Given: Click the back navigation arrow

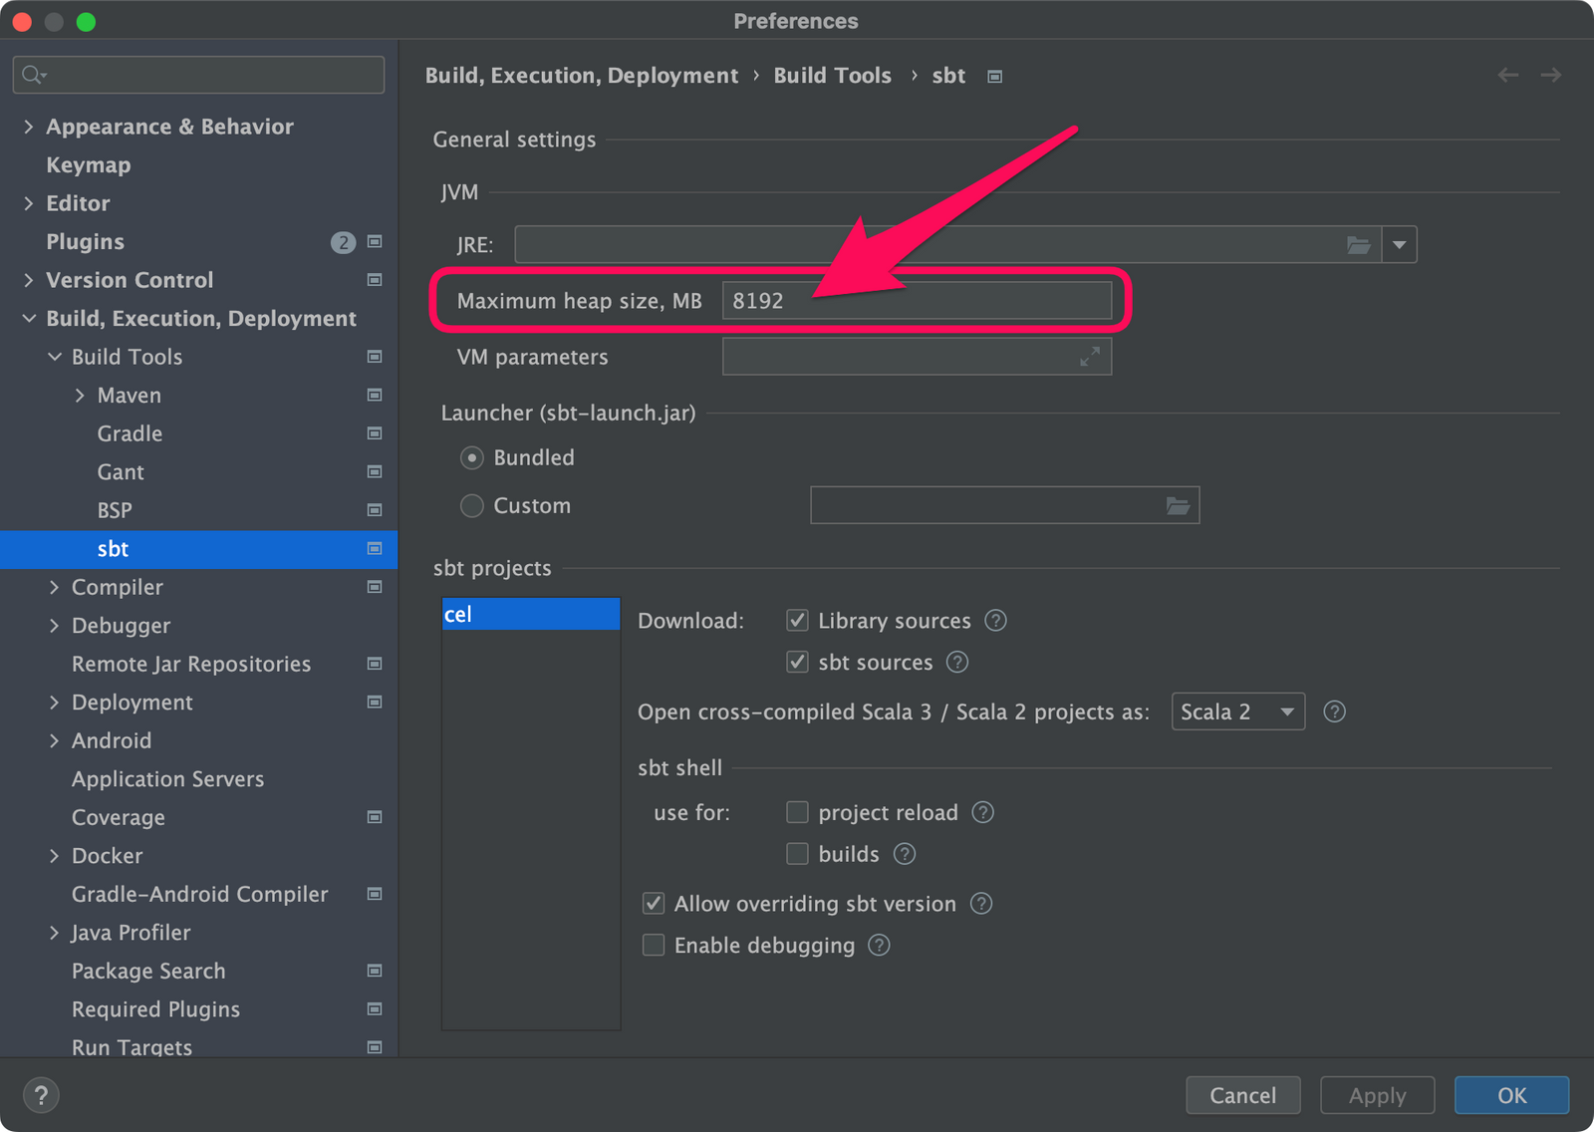Looking at the screenshot, I should (x=1507, y=76).
